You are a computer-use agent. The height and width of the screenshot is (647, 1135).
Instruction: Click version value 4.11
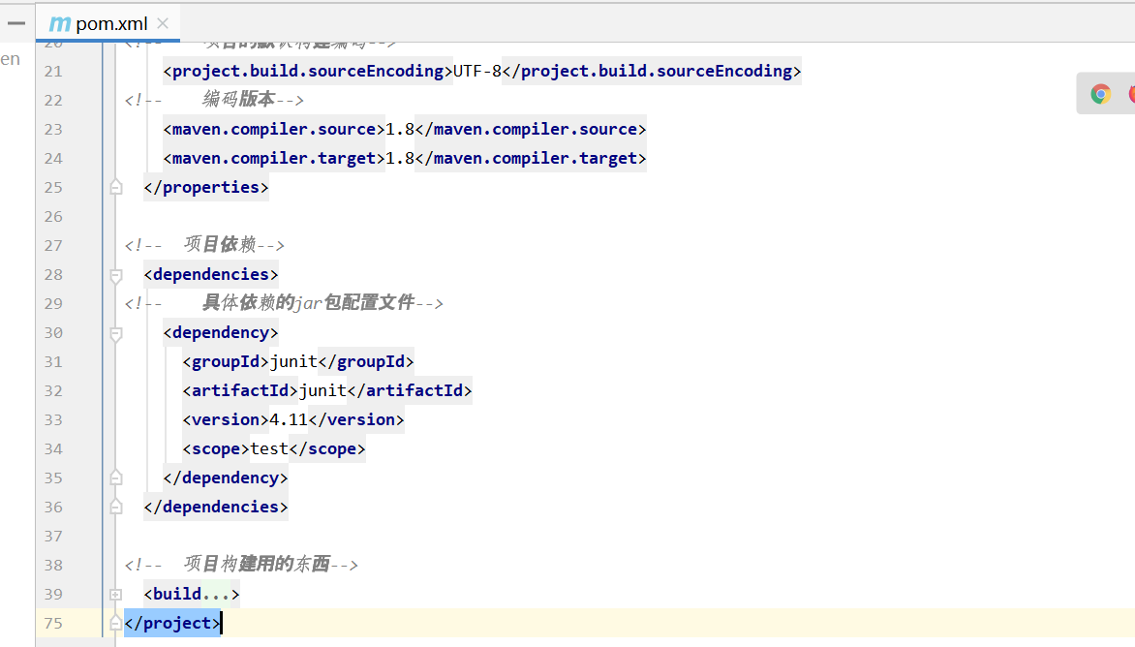[289, 419]
